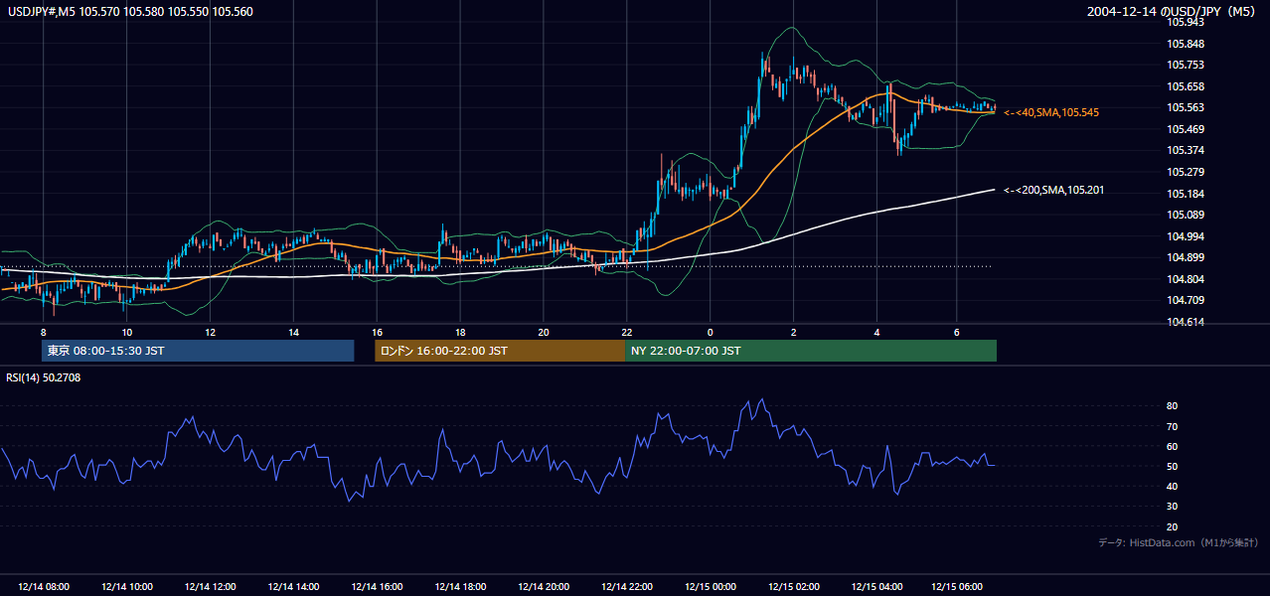This screenshot has height=596, width=1270.
Task: Click price axis value 105.943
Action: pyautogui.click(x=1185, y=23)
